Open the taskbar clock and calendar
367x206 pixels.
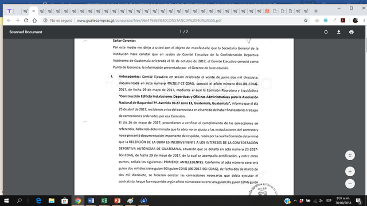click(x=343, y=201)
